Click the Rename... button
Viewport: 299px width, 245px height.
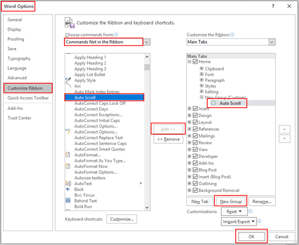coord(262,201)
